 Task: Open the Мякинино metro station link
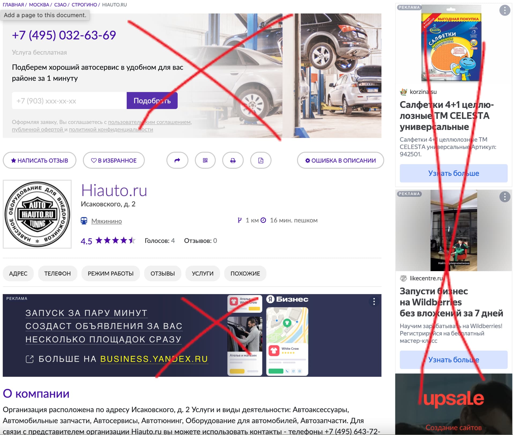coord(106,221)
